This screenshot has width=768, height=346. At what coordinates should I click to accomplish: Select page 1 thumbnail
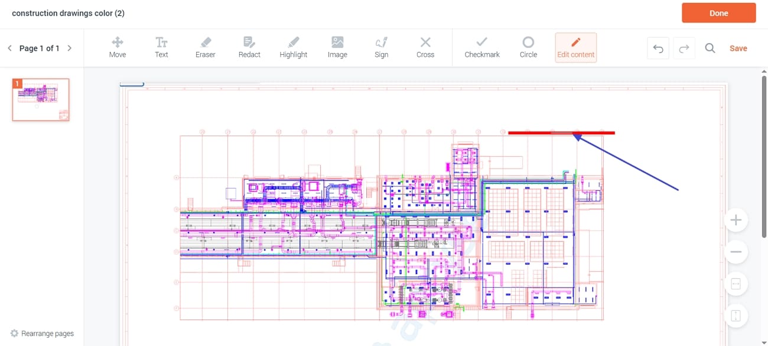point(41,100)
